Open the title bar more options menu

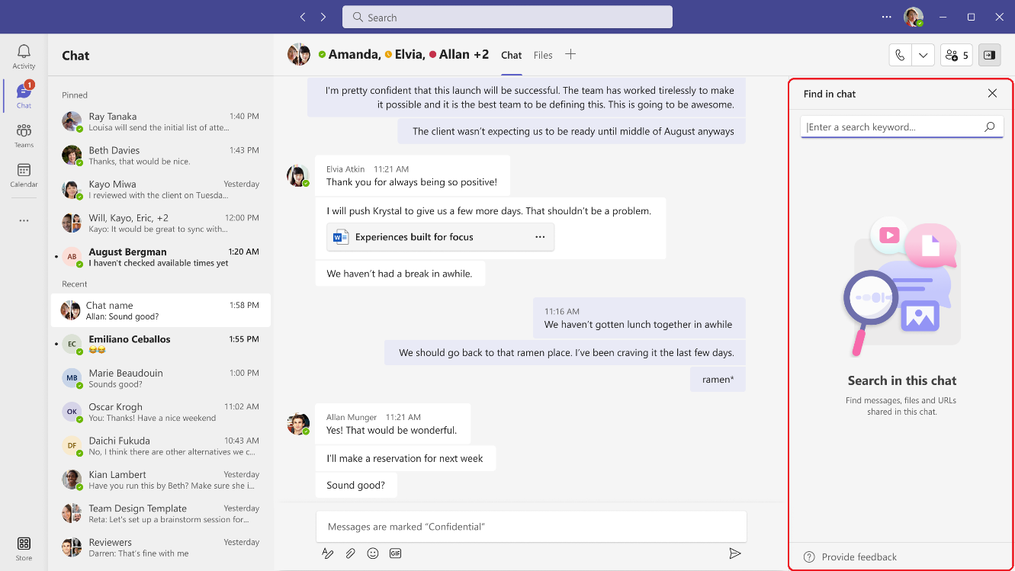[x=886, y=17]
